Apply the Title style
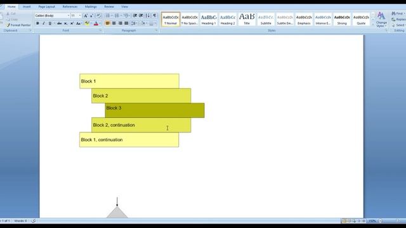The height and width of the screenshot is (228, 406). [x=247, y=20]
